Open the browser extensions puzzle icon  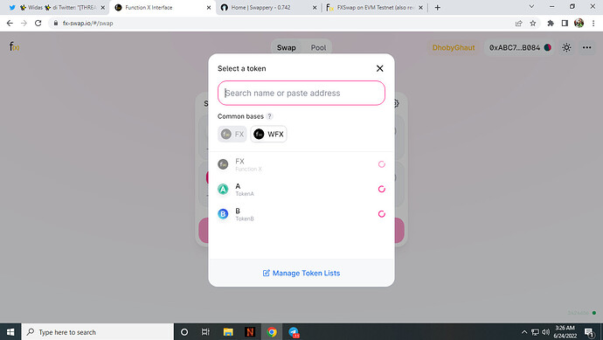(x=551, y=24)
